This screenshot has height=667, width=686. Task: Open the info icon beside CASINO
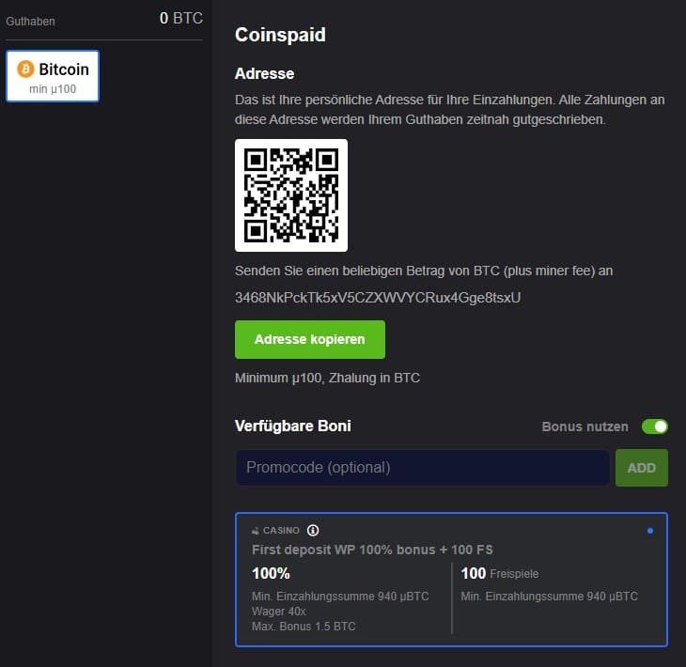(313, 531)
